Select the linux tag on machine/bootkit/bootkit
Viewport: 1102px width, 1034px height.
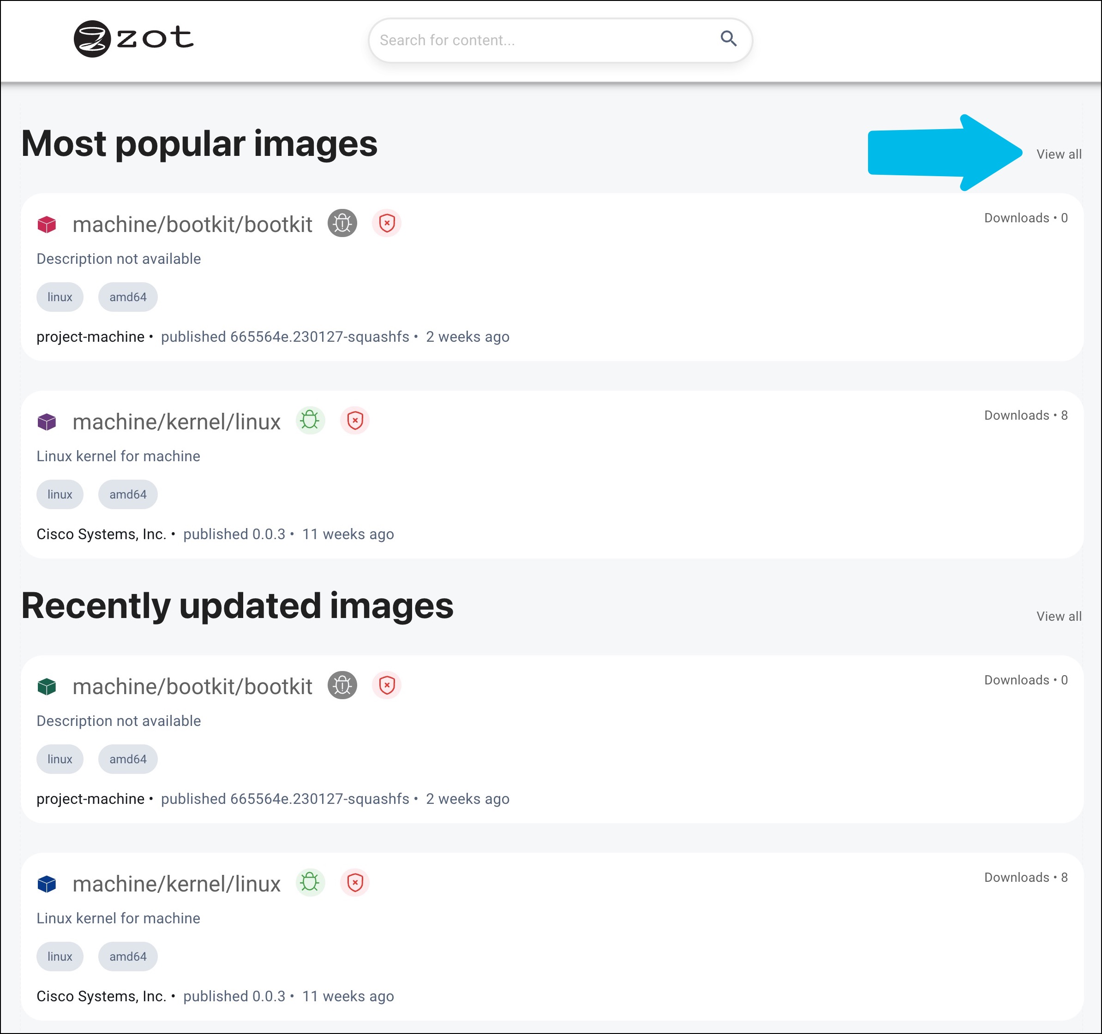(x=61, y=297)
